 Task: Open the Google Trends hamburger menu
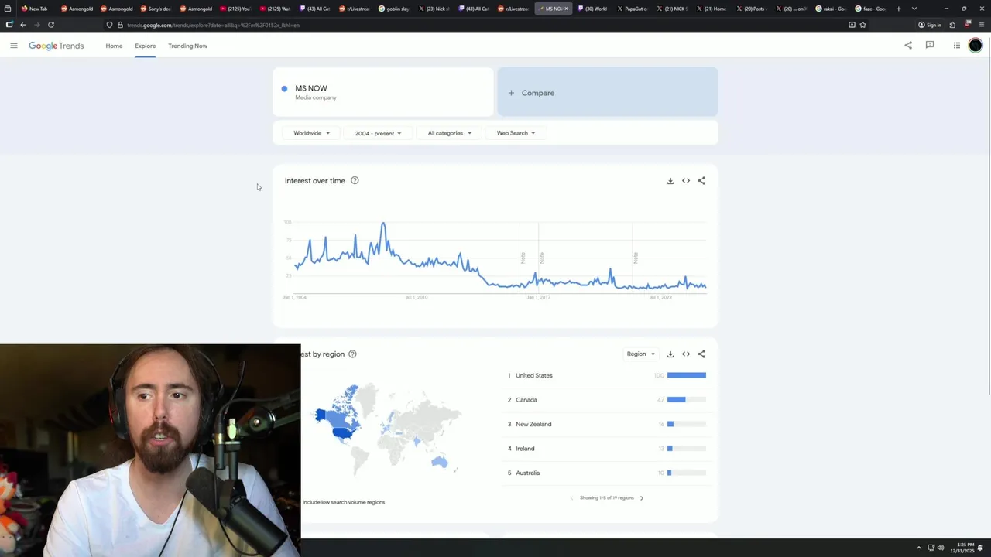[14, 46]
